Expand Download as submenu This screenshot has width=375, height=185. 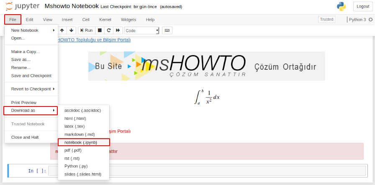(31, 111)
